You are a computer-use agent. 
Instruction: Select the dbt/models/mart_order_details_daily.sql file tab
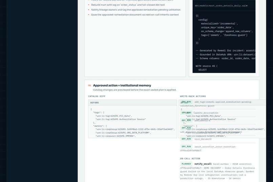[221, 6]
